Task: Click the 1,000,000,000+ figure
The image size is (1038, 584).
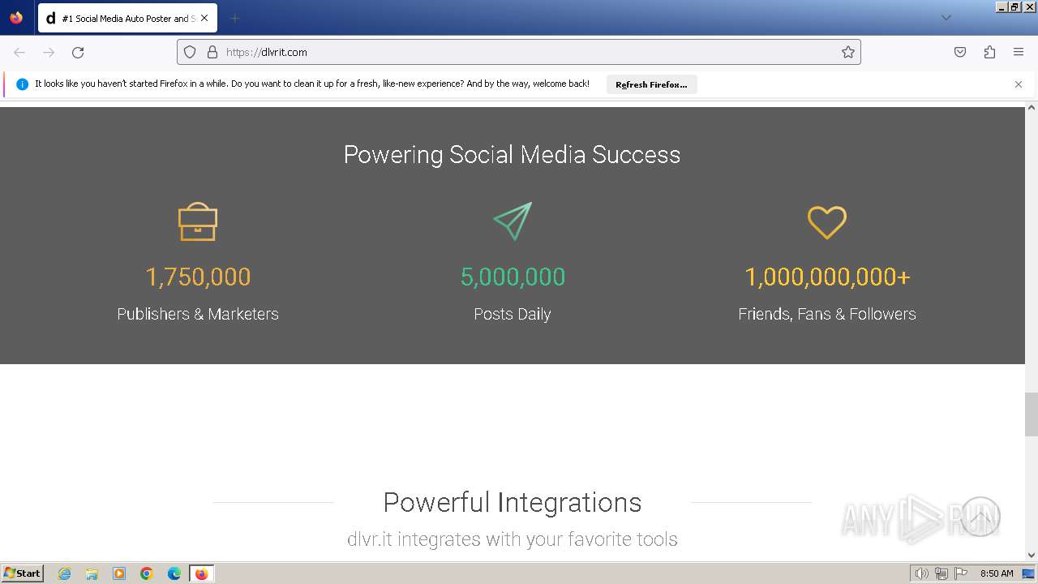Action: [x=827, y=277]
